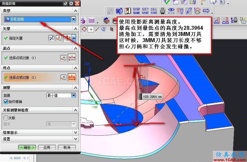The height and width of the screenshot is (162, 247).
Task: Collapse the 起点 section
Action: click(76, 48)
